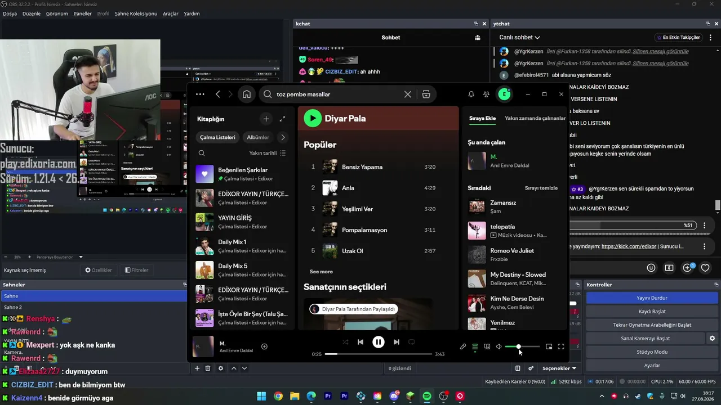Screen dimensions: 721x405
Task: Open the YAYIN GİRİŞ playlist
Action: tap(242, 222)
